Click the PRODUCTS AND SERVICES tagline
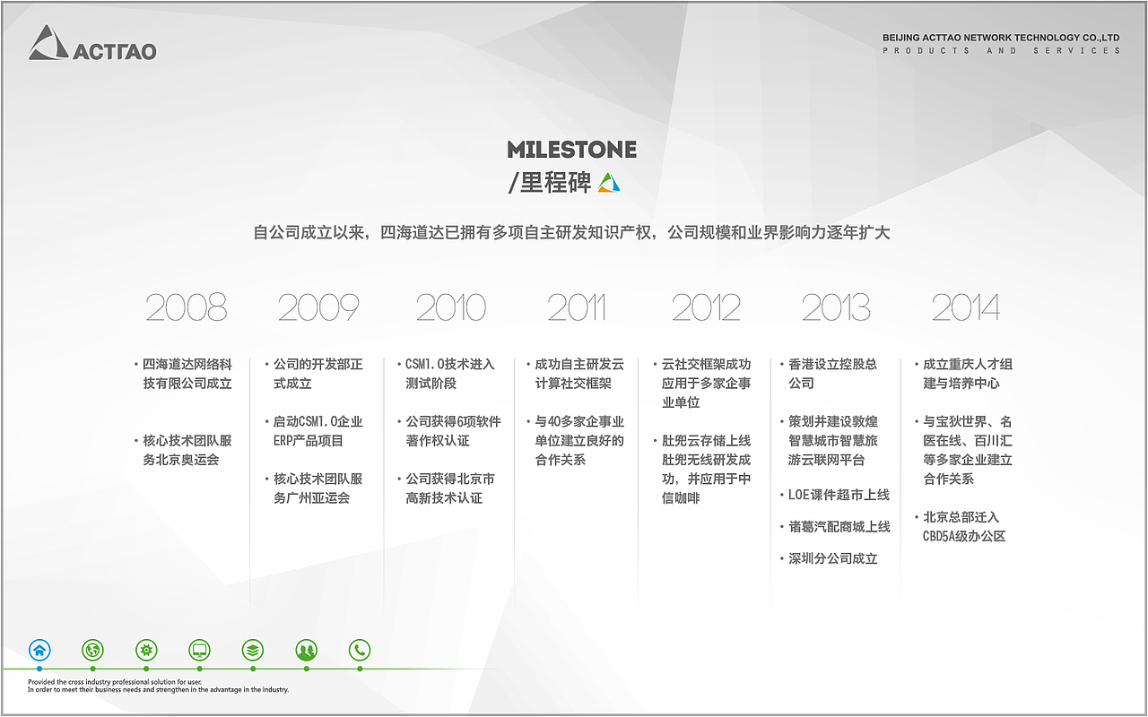This screenshot has height=717, width=1148. point(1002,51)
